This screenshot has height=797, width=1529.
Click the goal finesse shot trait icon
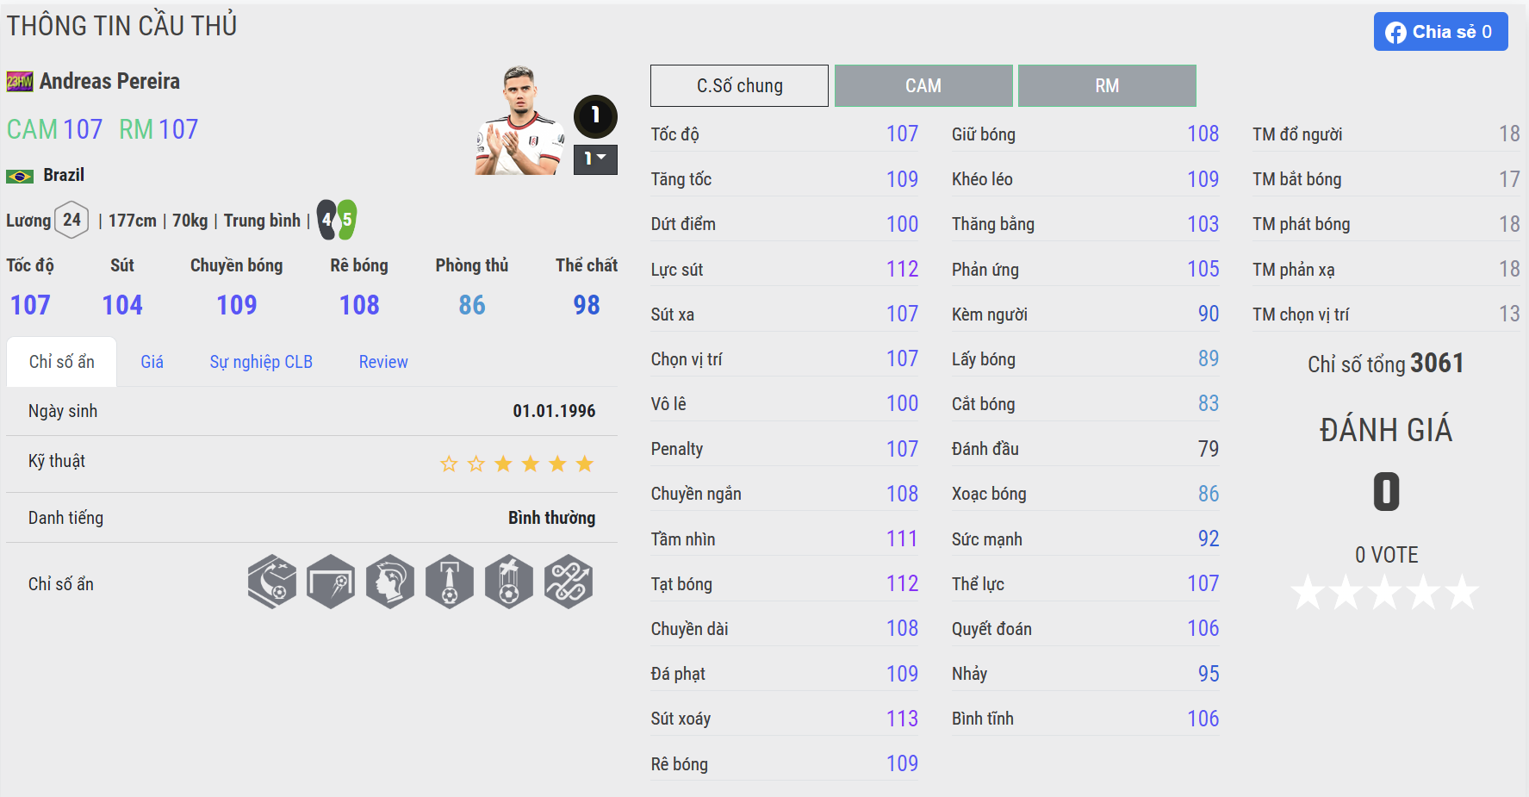(331, 582)
